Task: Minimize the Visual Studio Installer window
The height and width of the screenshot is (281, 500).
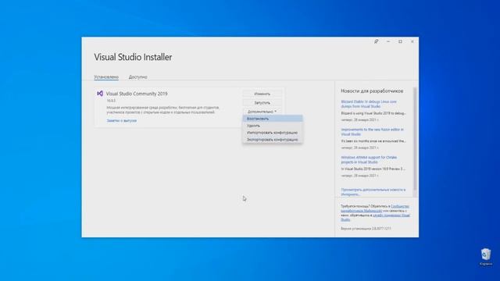Action: pos(388,41)
